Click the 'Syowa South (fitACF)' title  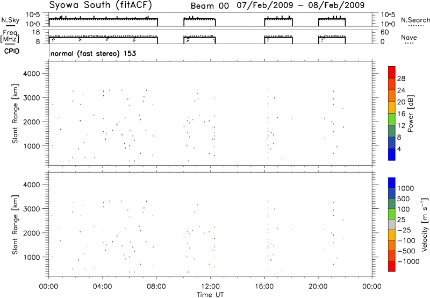[x=101, y=5]
